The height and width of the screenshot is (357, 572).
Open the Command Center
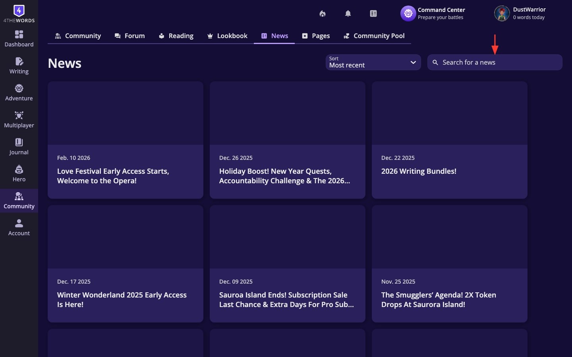(x=433, y=13)
